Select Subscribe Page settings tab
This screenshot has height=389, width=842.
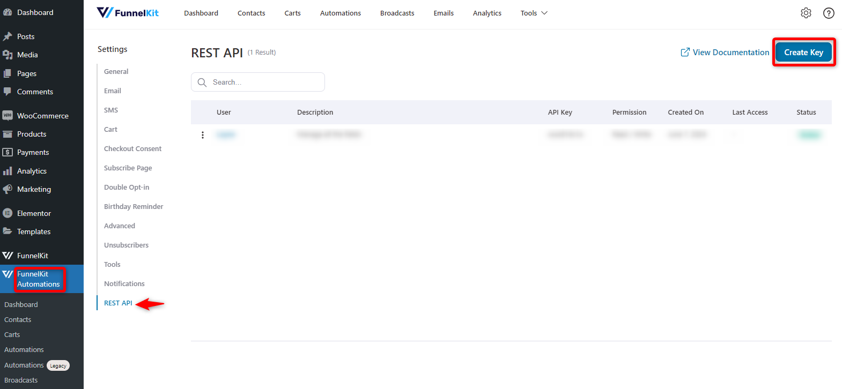[x=128, y=168]
